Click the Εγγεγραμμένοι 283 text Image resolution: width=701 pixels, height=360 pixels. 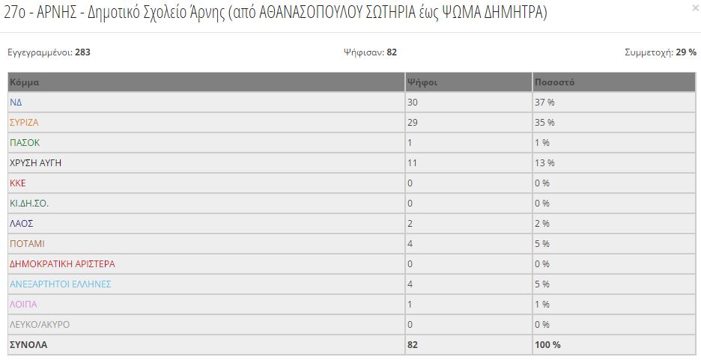(x=49, y=52)
